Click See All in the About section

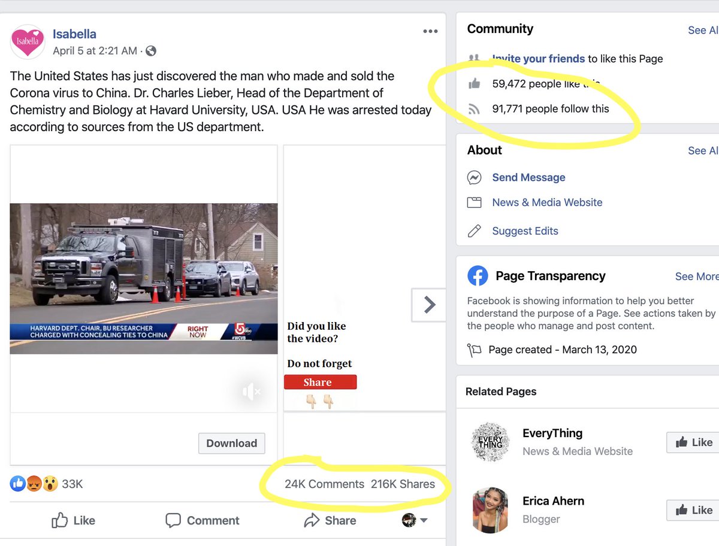point(703,151)
